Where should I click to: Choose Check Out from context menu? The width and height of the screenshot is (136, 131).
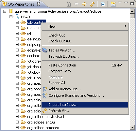point(85,35)
